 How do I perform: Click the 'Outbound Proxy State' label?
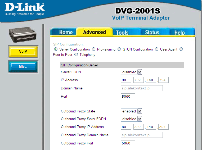pyautogui.click(x=78, y=111)
